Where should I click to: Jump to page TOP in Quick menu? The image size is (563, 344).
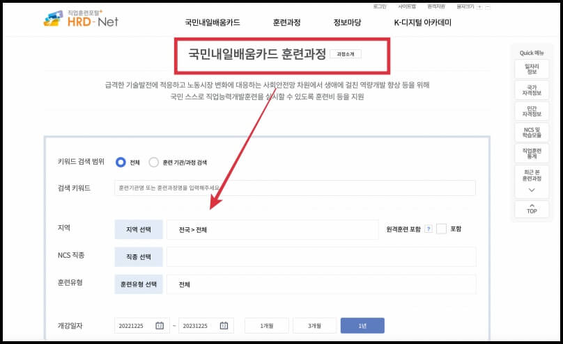tap(532, 209)
